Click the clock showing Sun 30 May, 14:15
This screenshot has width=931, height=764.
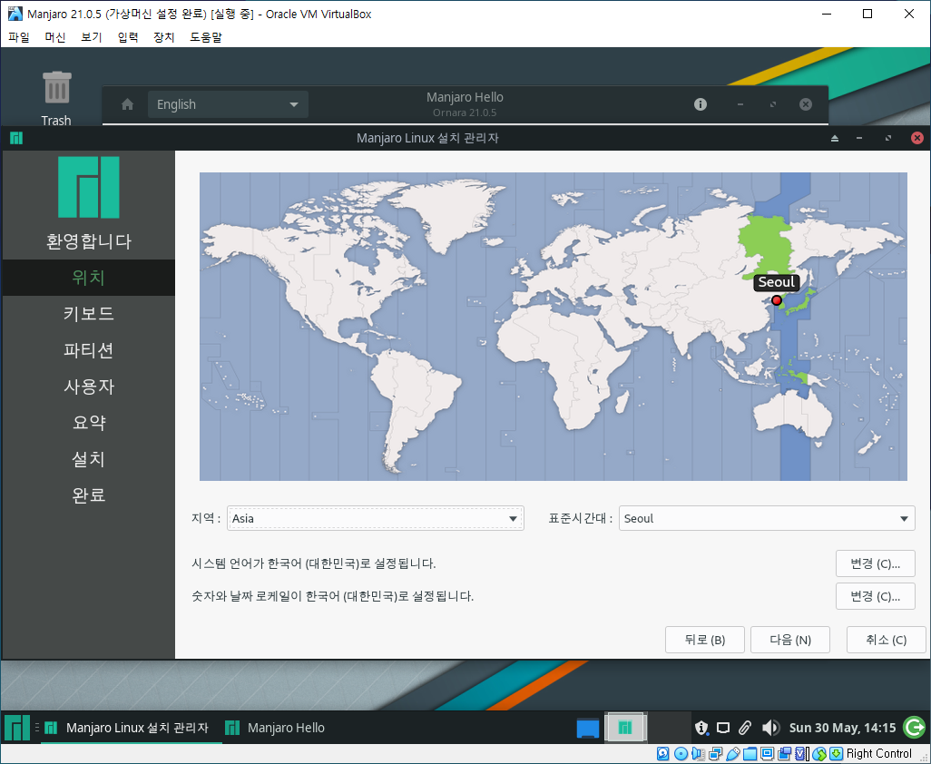tap(842, 727)
